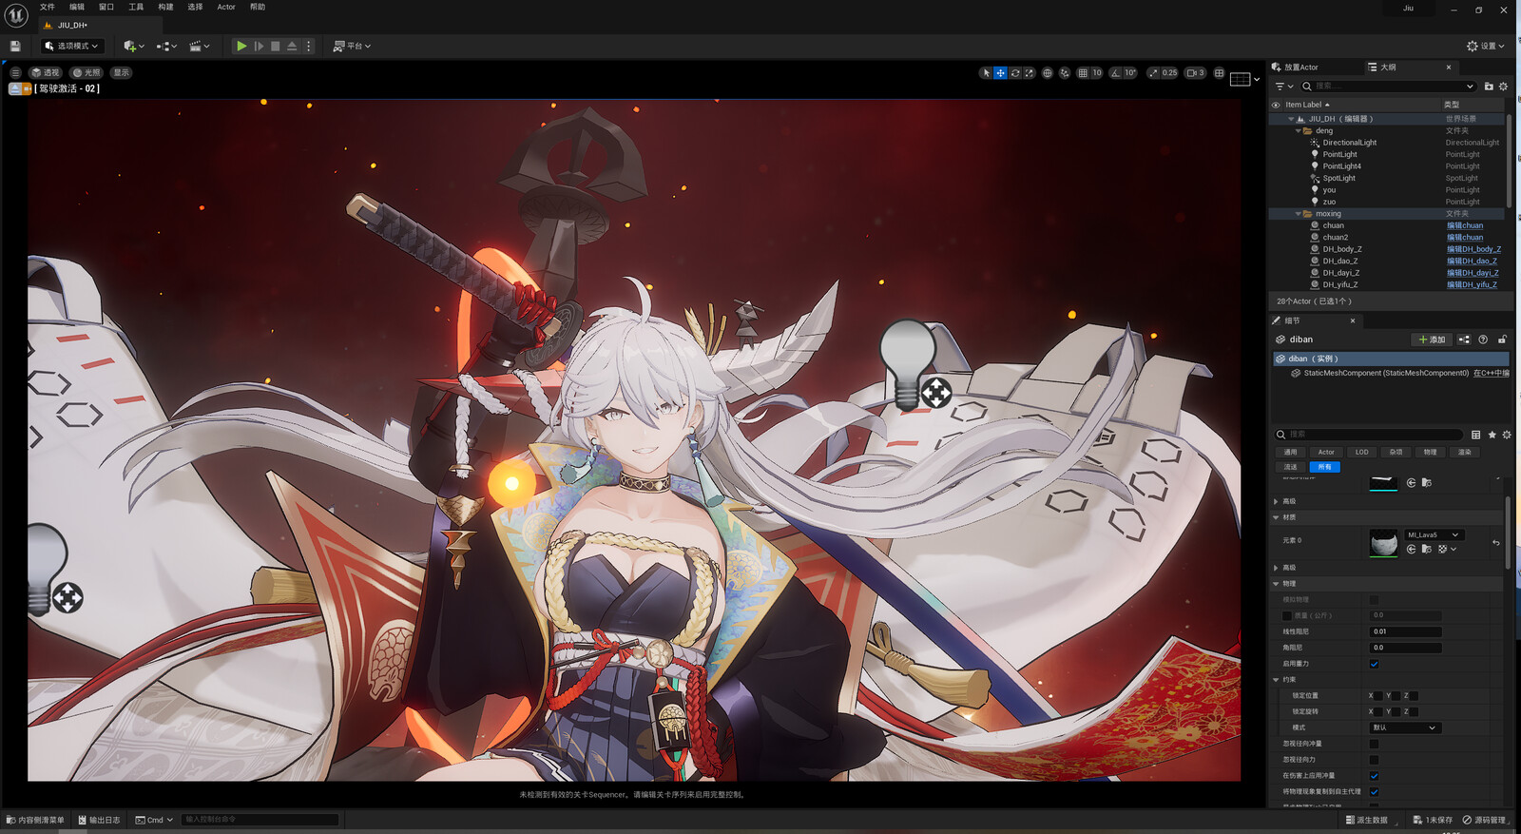Click the outliner create folder icon
1521x834 pixels.
pyautogui.click(x=1489, y=87)
